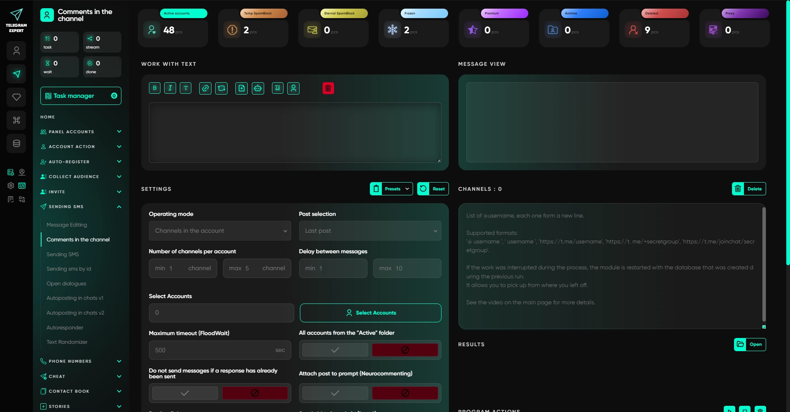Enable Do not send messages if response sent
Screen dimensions: 790x412
pos(185,393)
